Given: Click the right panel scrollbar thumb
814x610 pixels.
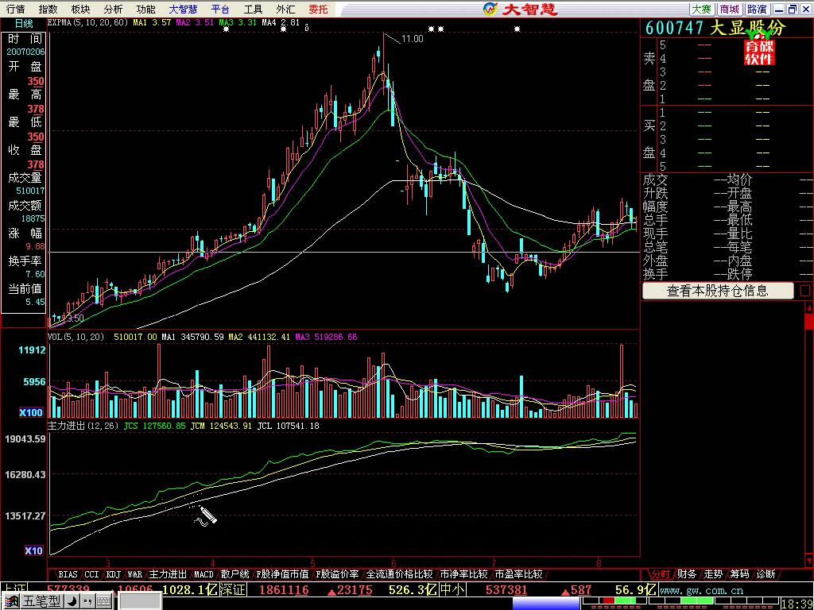Looking at the screenshot, I should (x=809, y=322).
